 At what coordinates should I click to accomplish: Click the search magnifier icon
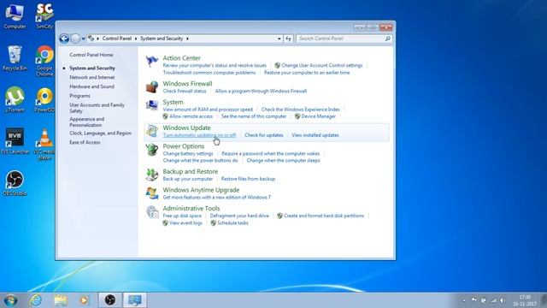click(387, 38)
